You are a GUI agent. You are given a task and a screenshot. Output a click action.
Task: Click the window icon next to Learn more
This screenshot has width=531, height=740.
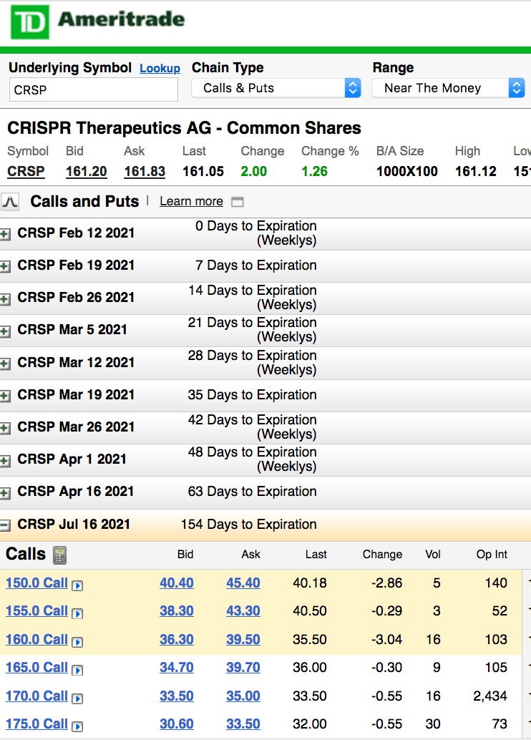(x=238, y=202)
